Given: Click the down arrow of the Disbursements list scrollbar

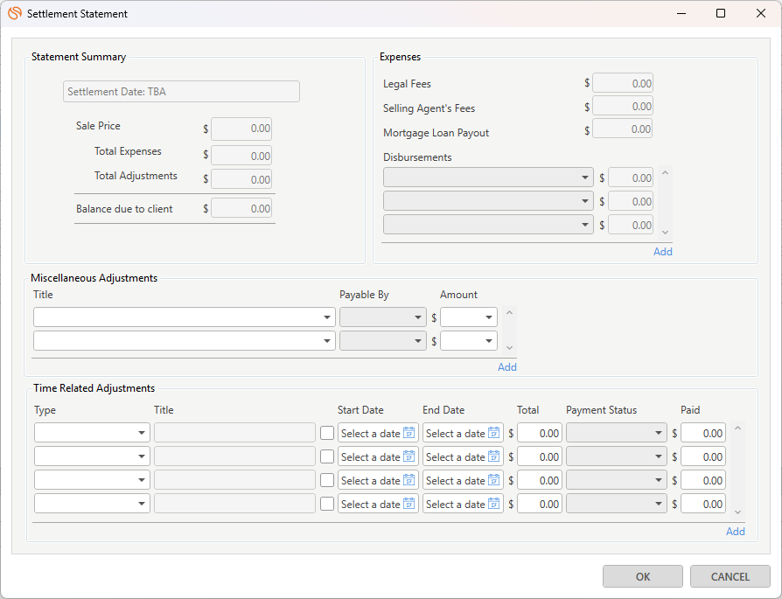Looking at the screenshot, I should tap(665, 233).
